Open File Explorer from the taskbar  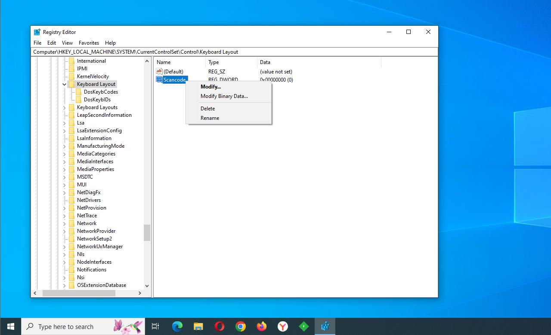click(198, 326)
